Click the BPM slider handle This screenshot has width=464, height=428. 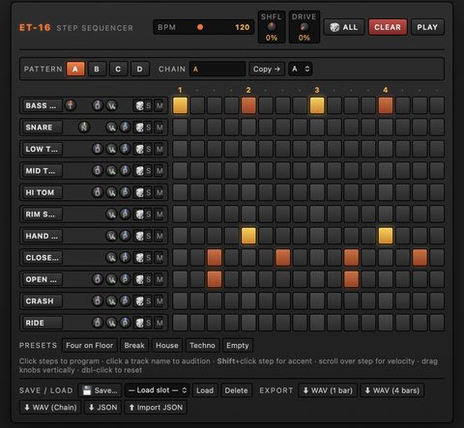click(200, 27)
